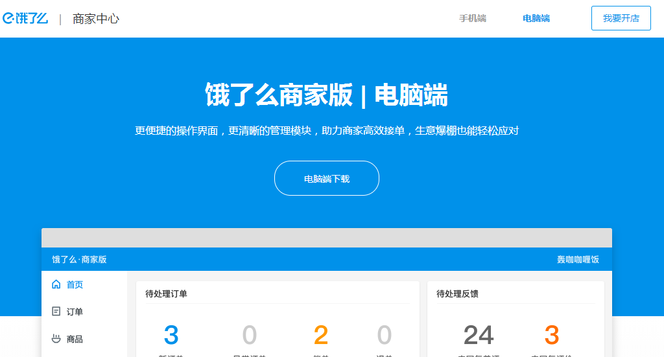Click the 饿了么商家版 | 电脑端 headline
The height and width of the screenshot is (357, 664).
tap(327, 95)
